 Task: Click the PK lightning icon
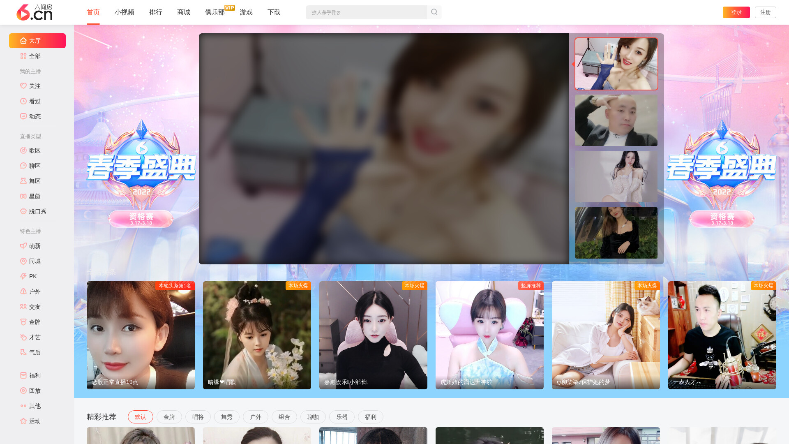pyautogui.click(x=23, y=276)
